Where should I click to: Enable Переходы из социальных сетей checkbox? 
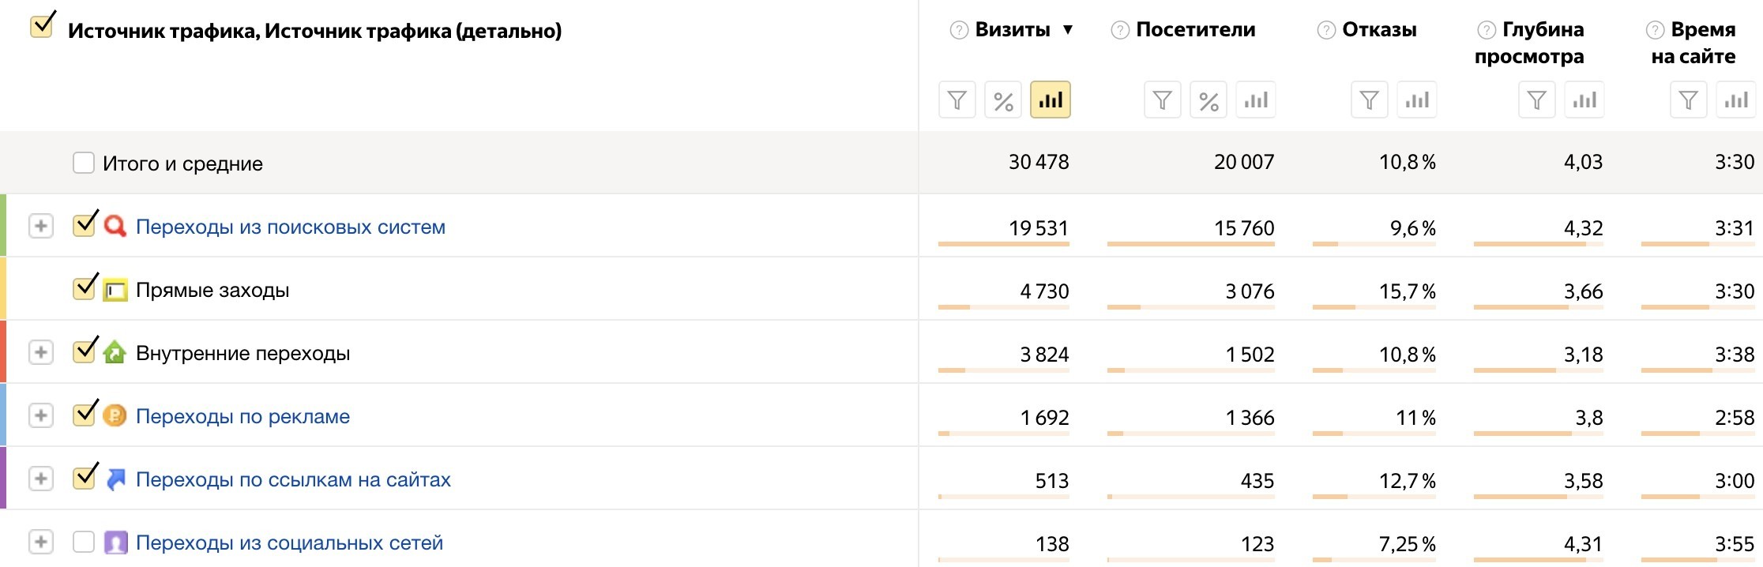84,542
